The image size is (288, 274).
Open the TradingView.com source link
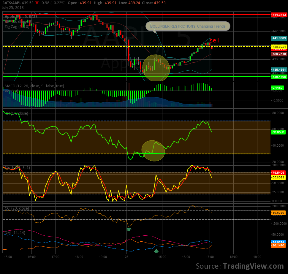point(253,266)
